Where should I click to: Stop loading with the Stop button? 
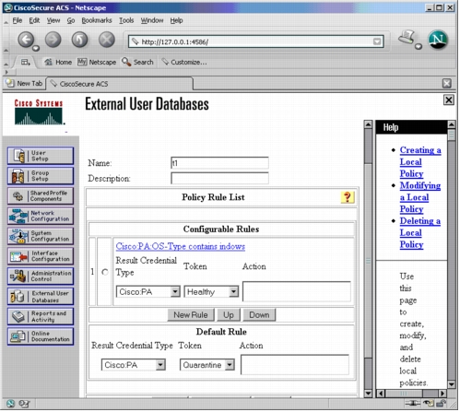pyautogui.click(x=107, y=40)
